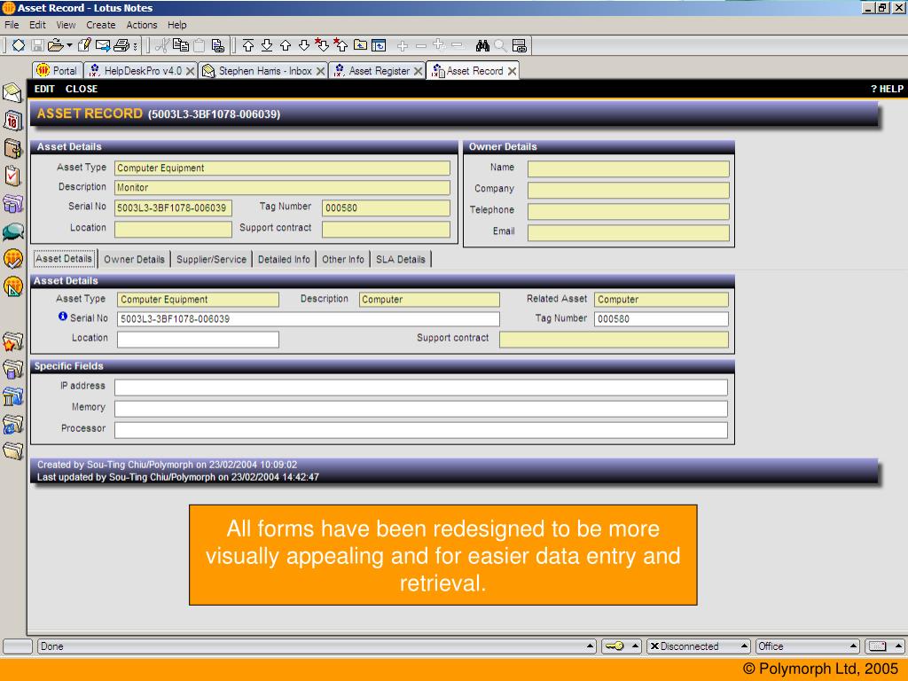Screen dimensions: 908x681
Task: Close the Asset Register window tab
Action: [x=419, y=71]
